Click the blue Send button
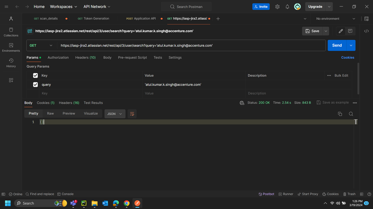This screenshot has width=373, height=209. click(x=337, y=45)
